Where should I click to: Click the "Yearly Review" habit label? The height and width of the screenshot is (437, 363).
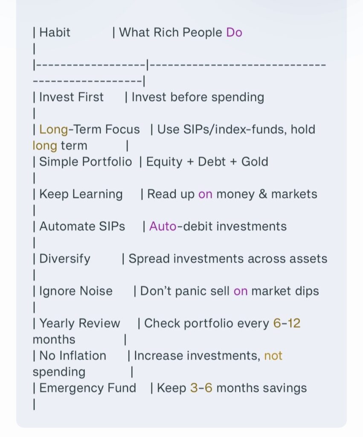click(x=79, y=323)
